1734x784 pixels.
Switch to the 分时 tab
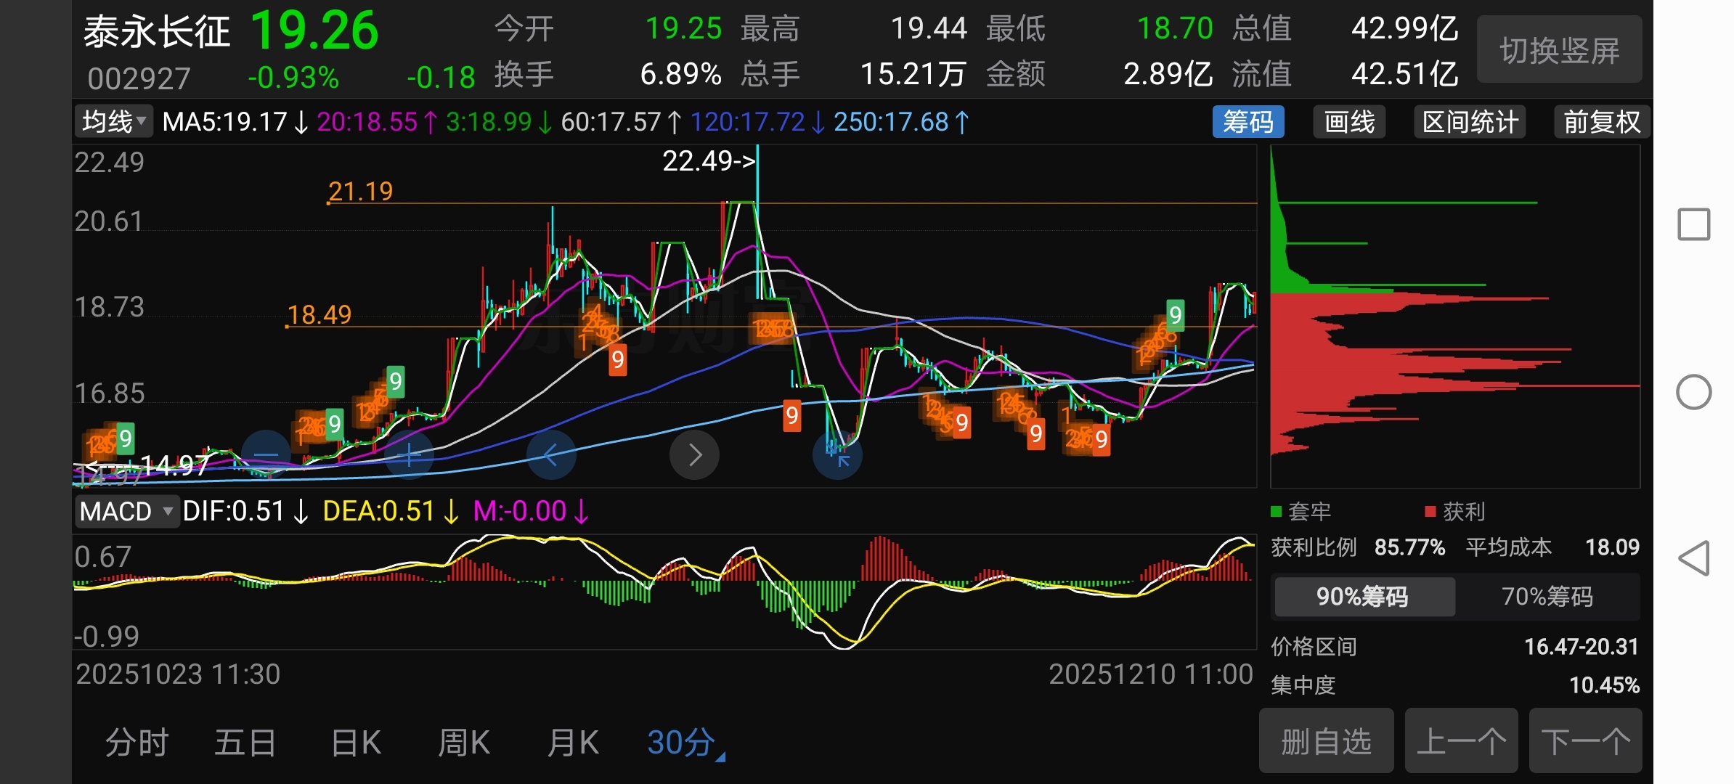tap(137, 743)
